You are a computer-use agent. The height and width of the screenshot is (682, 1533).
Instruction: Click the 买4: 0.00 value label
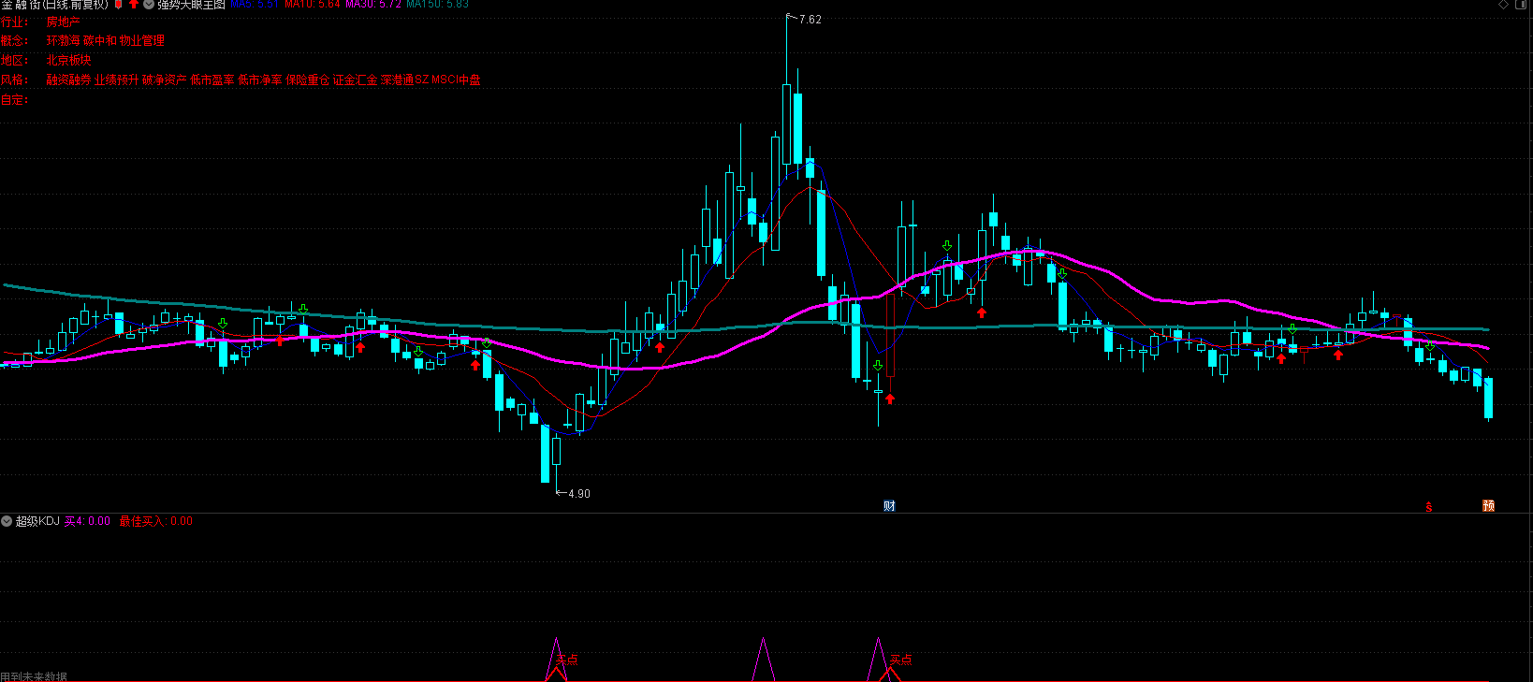pyautogui.click(x=87, y=521)
